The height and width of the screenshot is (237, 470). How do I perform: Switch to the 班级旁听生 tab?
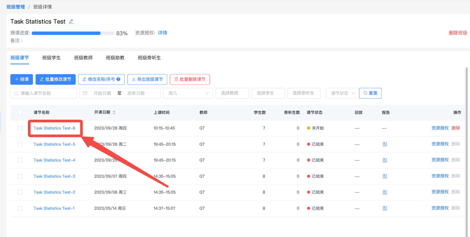tap(149, 58)
